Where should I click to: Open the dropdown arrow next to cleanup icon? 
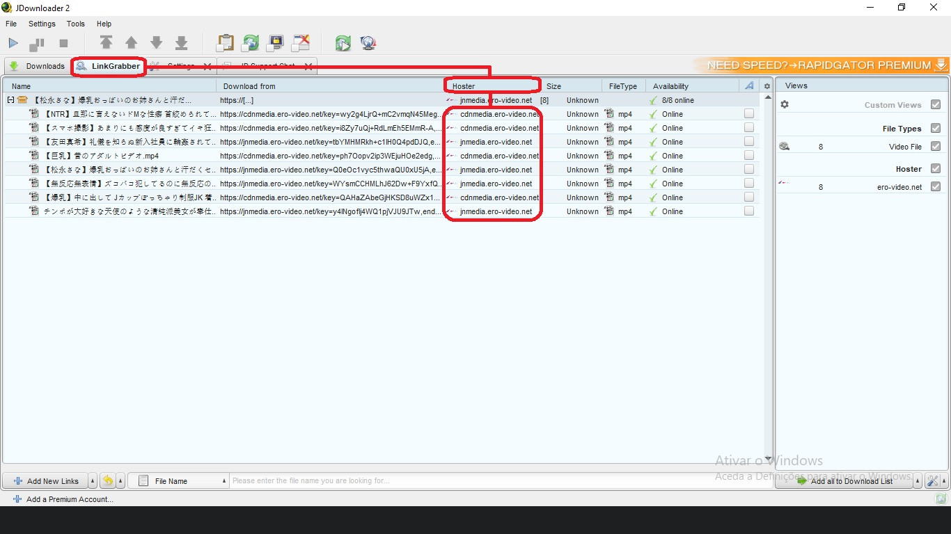click(943, 481)
